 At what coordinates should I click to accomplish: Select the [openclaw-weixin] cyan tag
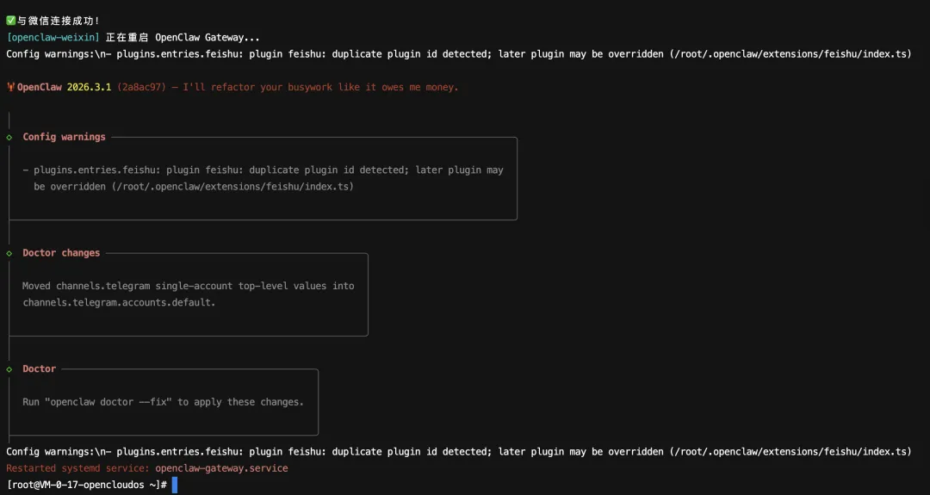53,37
